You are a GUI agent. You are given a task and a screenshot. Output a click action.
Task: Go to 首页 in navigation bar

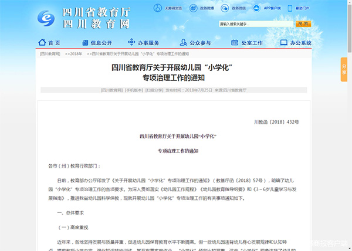click(x=49, y=42)
